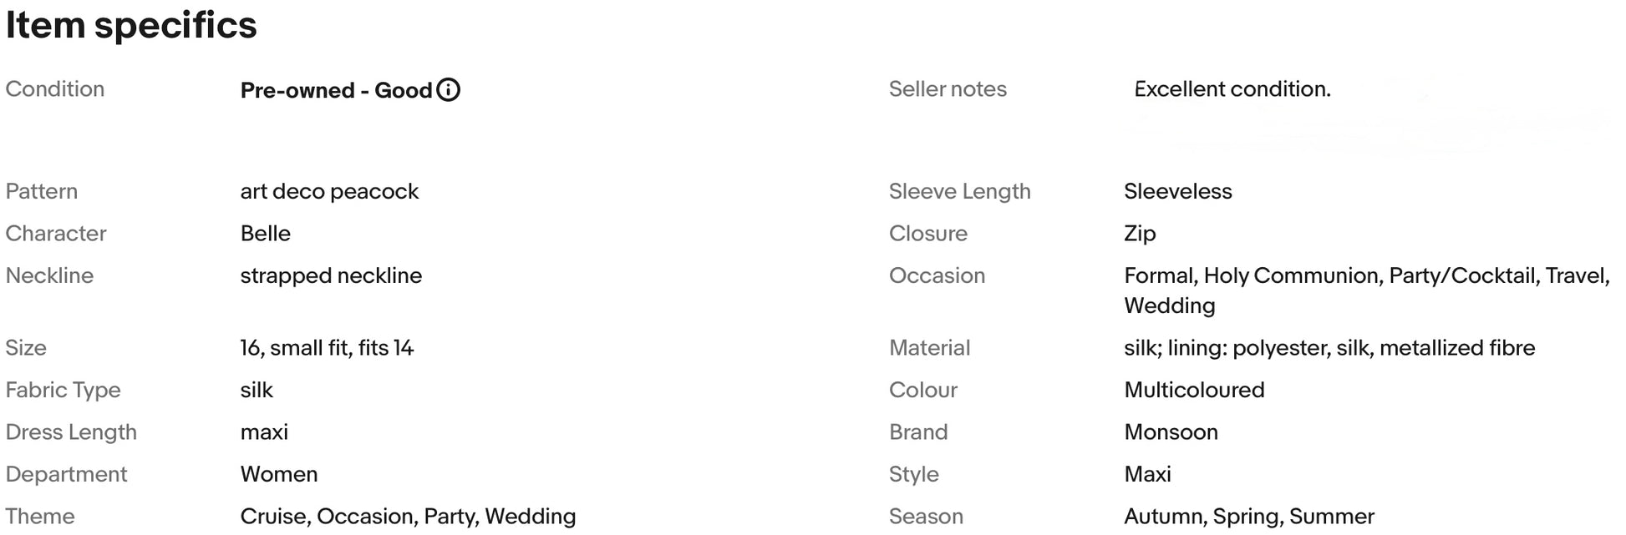The image size is (1626, 535).
Task: Click the Material value with metallized fibre
Action: click(1329, 348)
